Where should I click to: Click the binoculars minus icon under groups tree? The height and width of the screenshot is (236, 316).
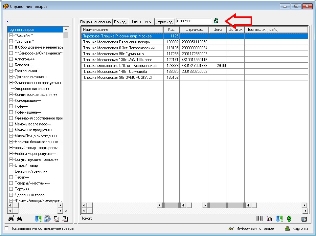pyautogui.click(x=19, y=219)
